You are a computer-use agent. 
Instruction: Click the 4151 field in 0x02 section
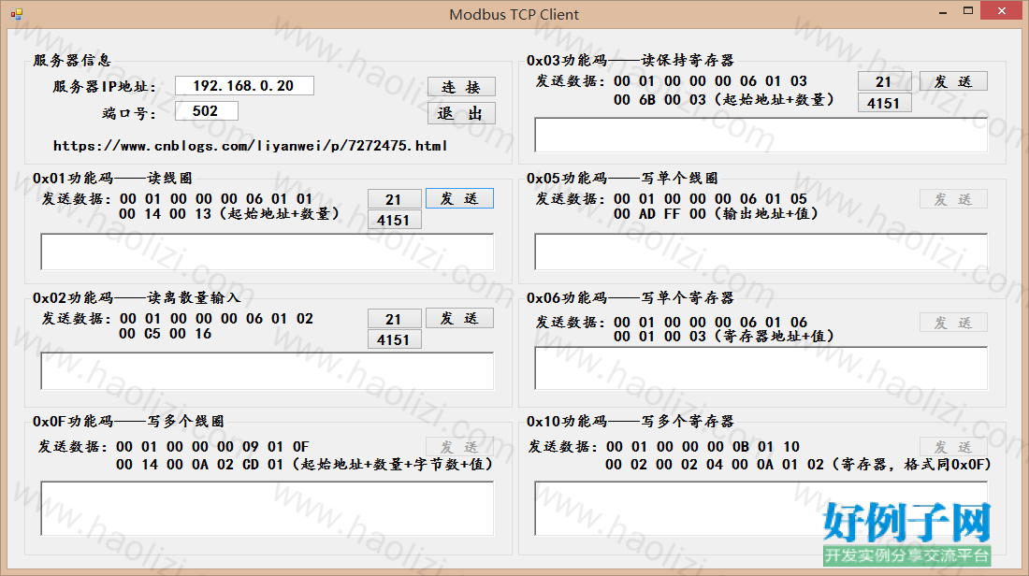pyautogui.click(x=394, y=339)
